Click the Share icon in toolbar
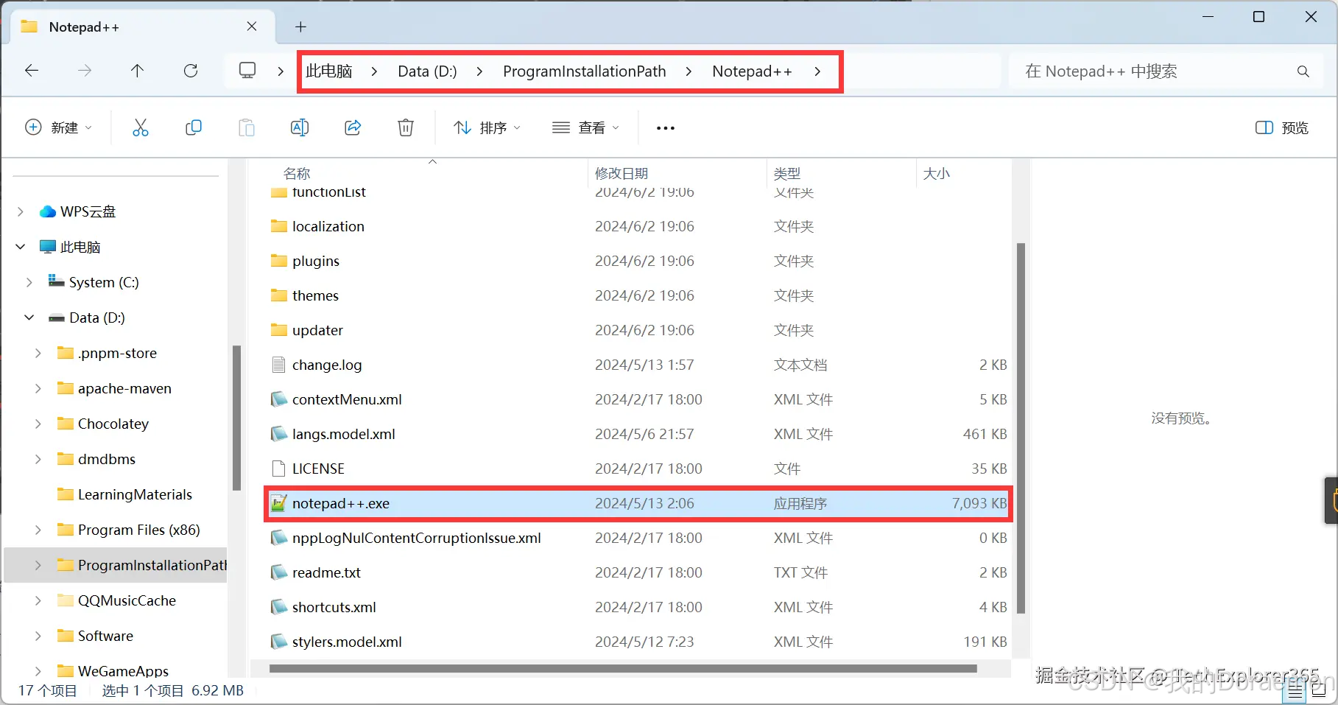The height and width of the screenshot is (705, 1338). click(353, 127)
